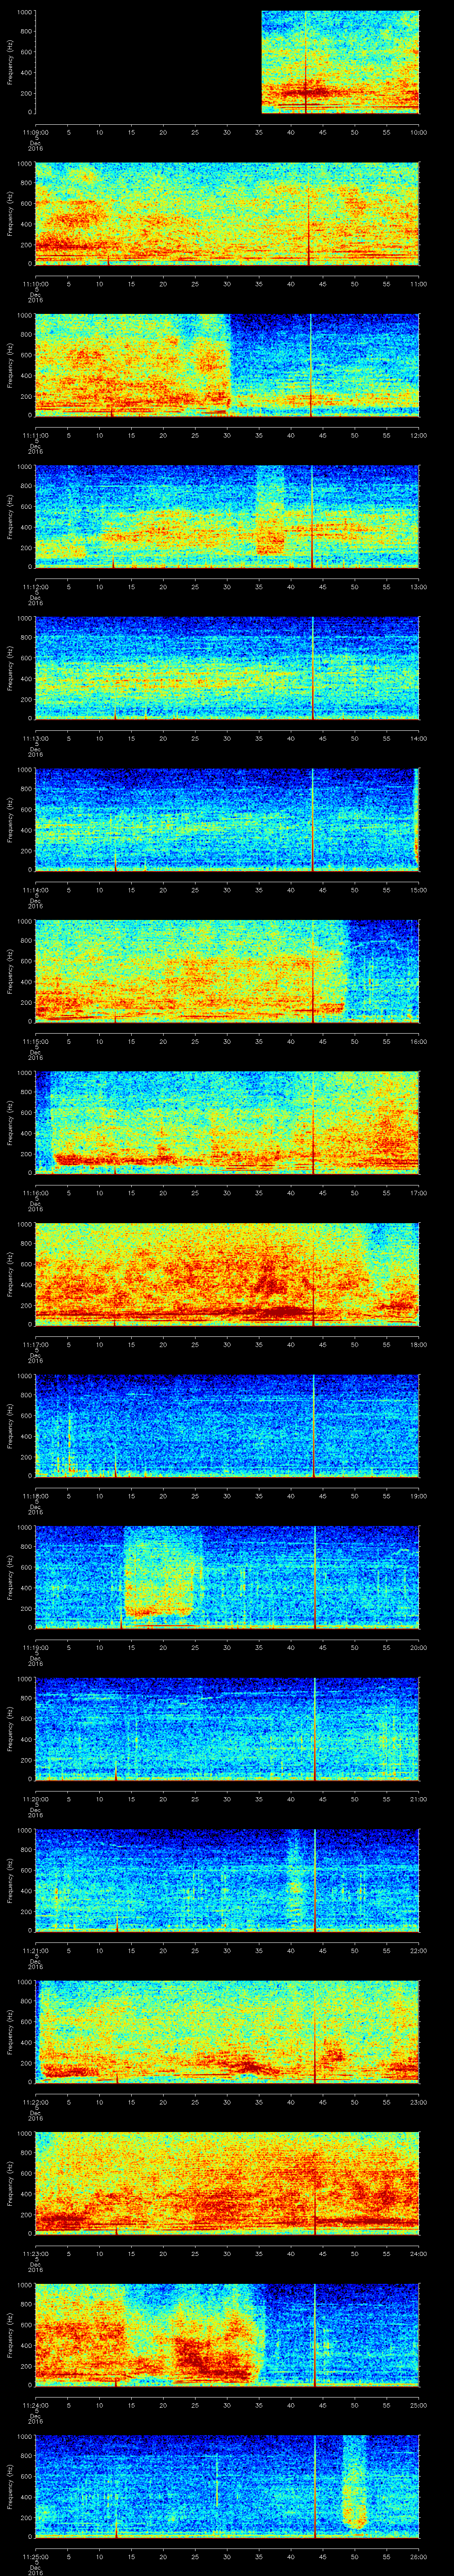Select the '11:13:00' start time label
Viewport: 454px width, 2576px height.
(x=35, y=737)
